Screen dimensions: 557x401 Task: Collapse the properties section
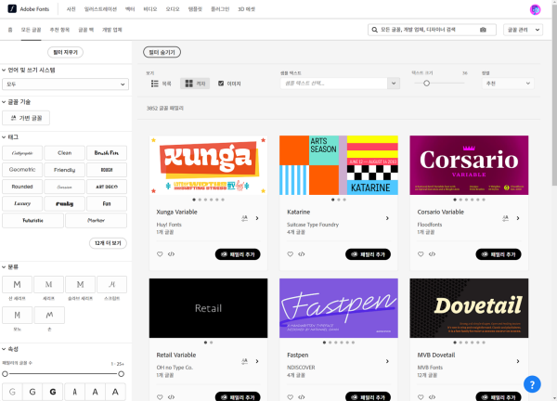coord(4,349)
